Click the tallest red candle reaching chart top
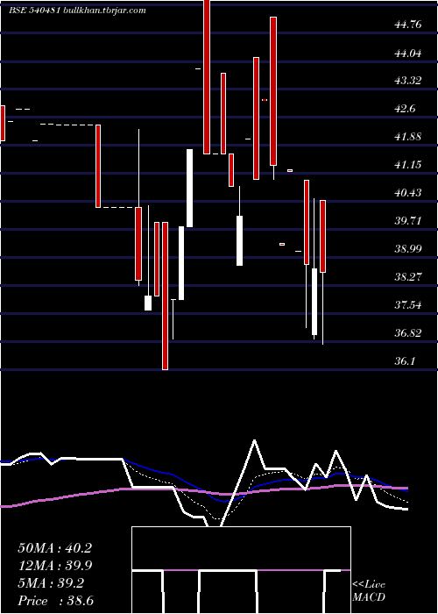Viewport: 438px width, 614px height. point(207,77)
